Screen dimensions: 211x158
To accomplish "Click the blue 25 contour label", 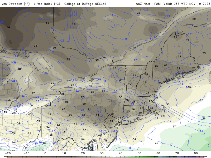I will (x=23, y=50).
